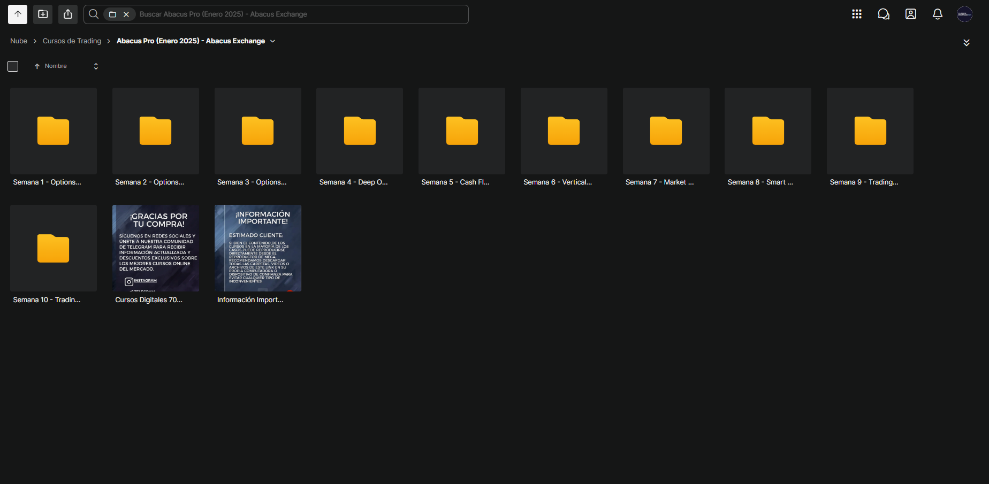
Task: Open the Semana 5 - Cash Fl... folder
Action: tap(461, 131)
